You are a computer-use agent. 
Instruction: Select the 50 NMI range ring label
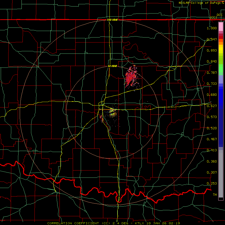112,66
